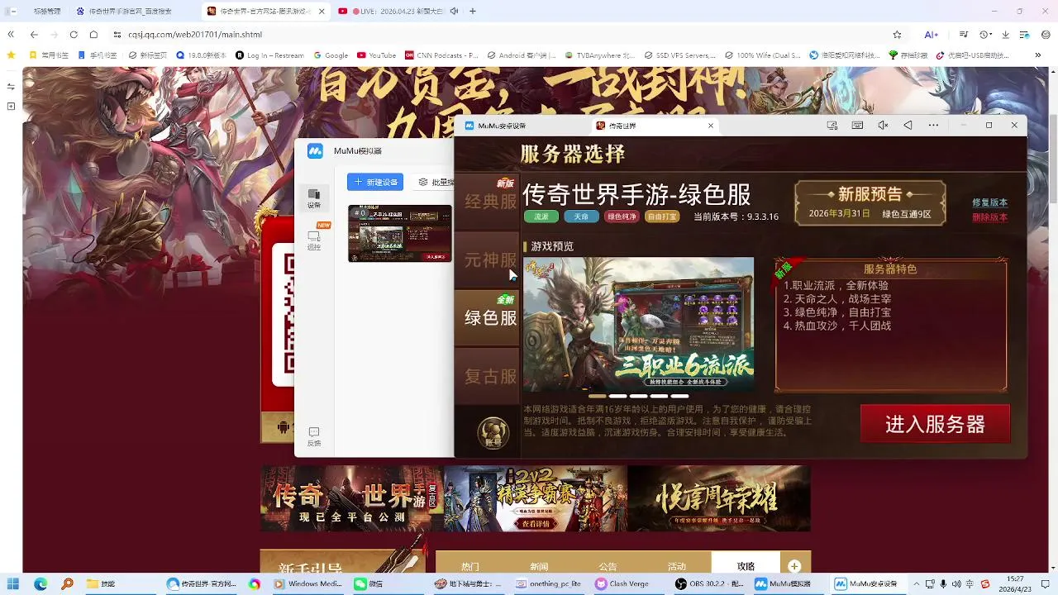Select the 元神服 server tab
The width and height of the screenshot is (1058, 595).
point(488,260)
